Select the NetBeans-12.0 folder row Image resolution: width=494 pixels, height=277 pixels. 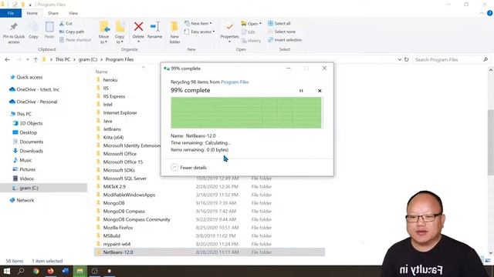209,252
